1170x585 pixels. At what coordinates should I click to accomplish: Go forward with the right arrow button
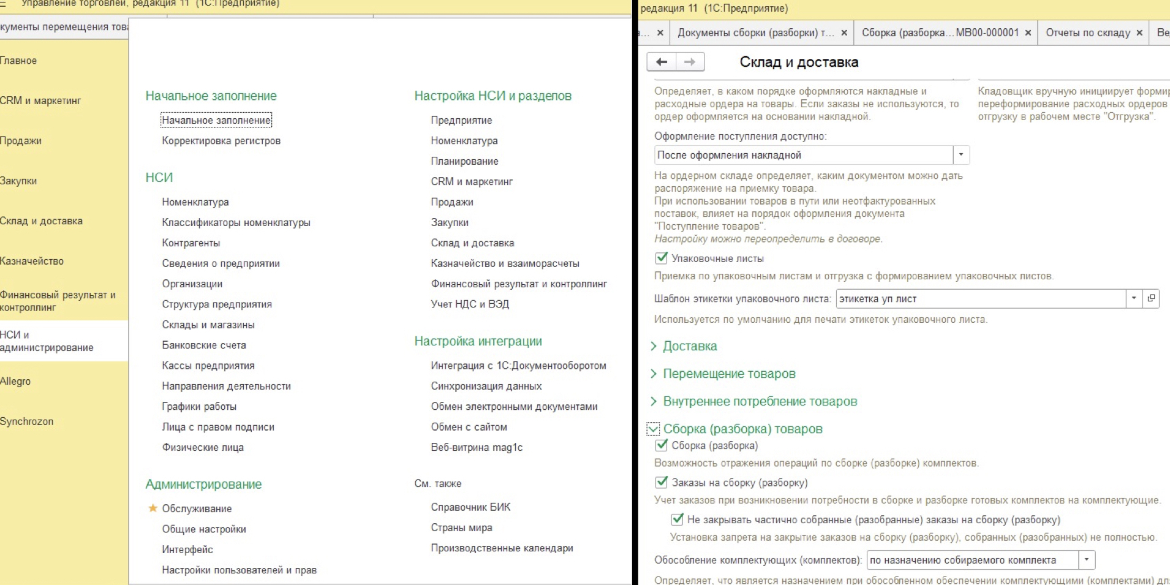coord(690,62)
